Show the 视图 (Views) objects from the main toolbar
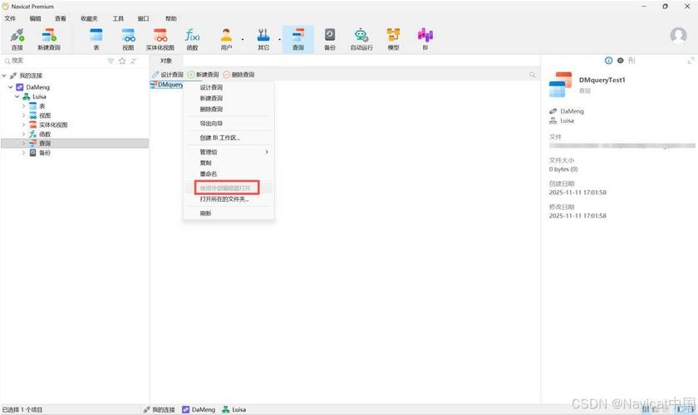This screenshot has width=698, height=415. click(128, 39)
